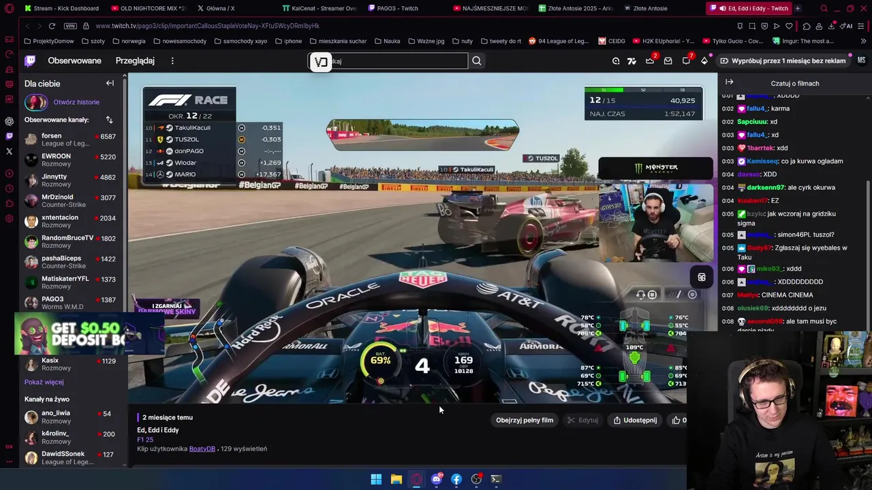The image size is (872, 490).
Task: Open File Explorer from taskbar
Action: (x=396, y=479)
